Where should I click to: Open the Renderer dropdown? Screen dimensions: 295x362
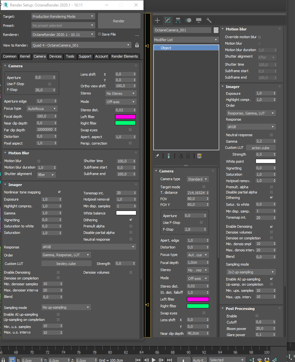[x=63, y=34]
